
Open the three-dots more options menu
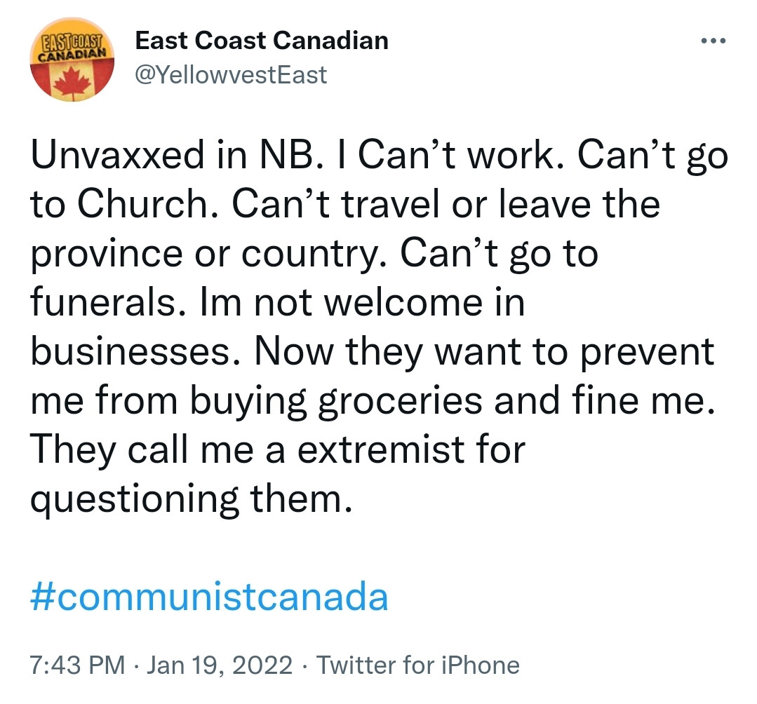[x=713, y=41]
